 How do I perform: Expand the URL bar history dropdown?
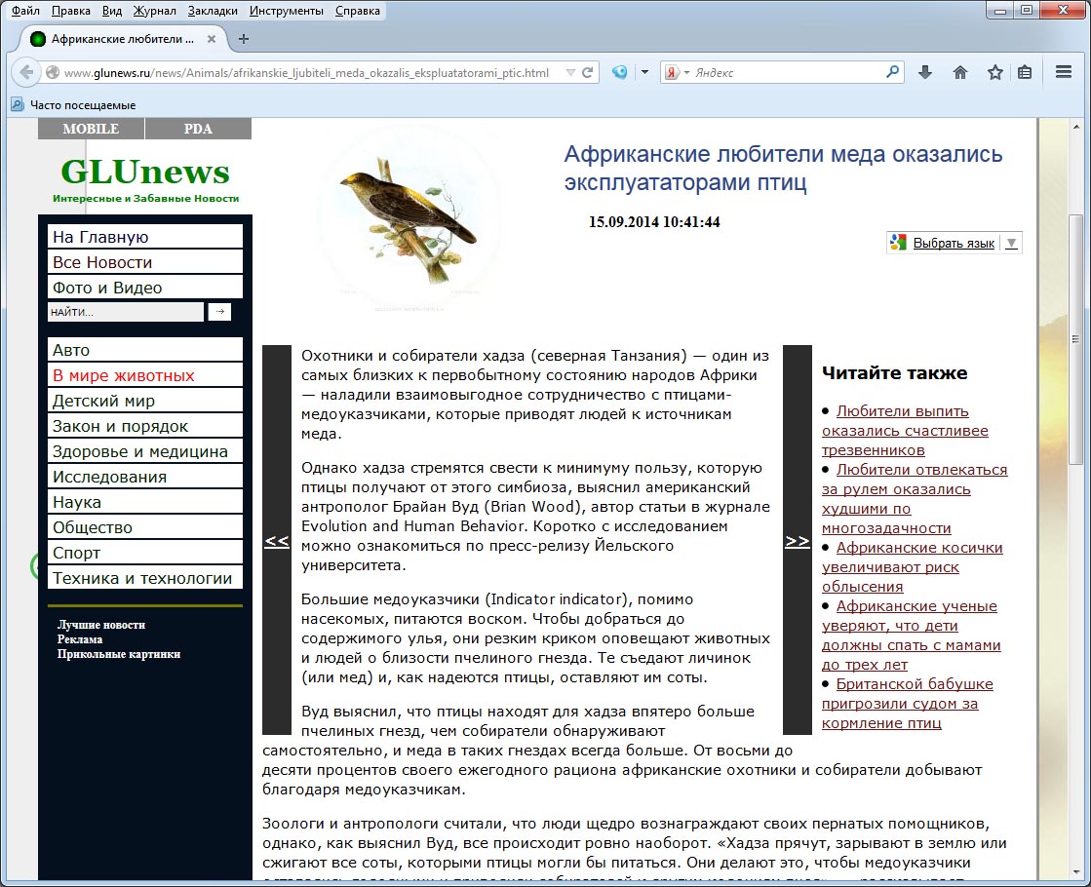point(570,72)
